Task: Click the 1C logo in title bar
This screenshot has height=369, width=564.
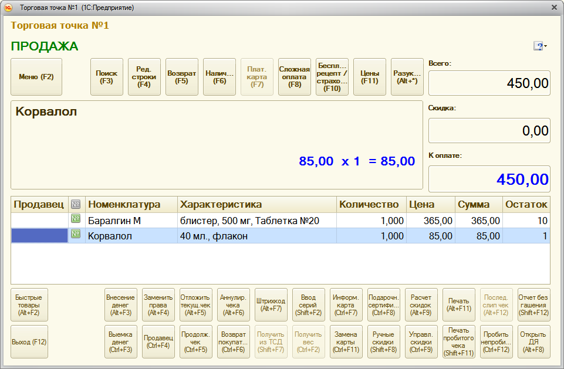Action: [9, 8]
